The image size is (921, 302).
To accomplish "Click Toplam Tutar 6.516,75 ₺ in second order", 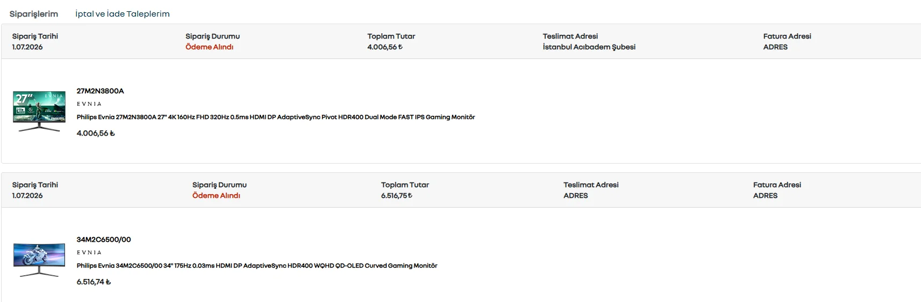I will point(397,196).
